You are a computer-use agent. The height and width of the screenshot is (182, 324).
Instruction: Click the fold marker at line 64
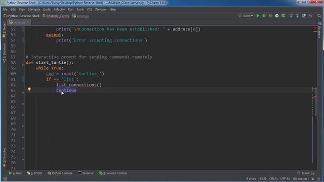(x=23, y=93)
